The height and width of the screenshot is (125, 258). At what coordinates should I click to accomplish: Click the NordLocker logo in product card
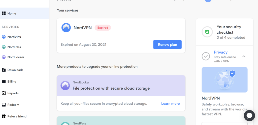click(65, 86)
